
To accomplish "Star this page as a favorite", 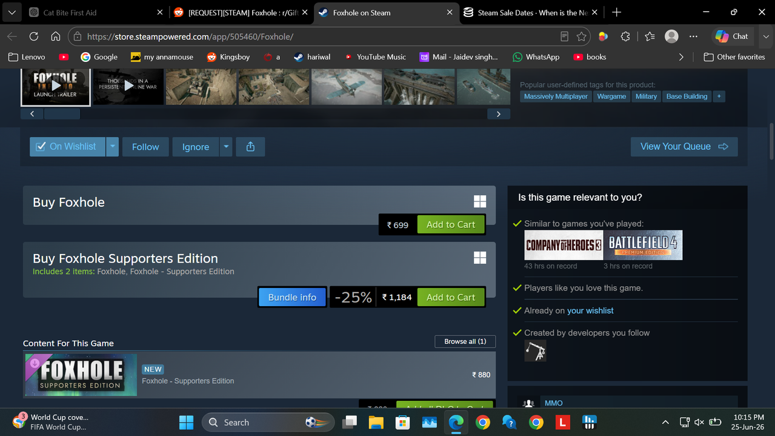I will [x=582, y=36].
